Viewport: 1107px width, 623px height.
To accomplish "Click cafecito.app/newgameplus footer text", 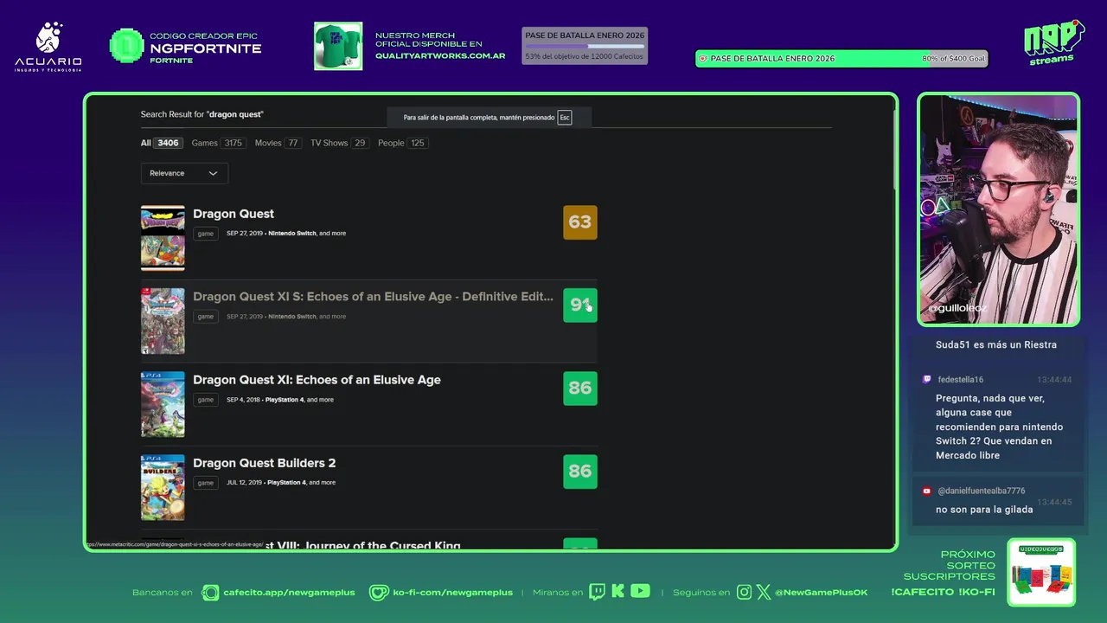I will pyautogui.click(x=289, y=593).
